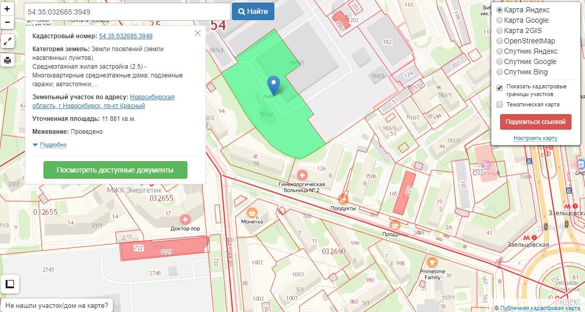The height and width of the screenshot is (312, 585).
Task: Click Поделиться ссылкой share button
Action: pyautogui.click(x=535, y=122)
